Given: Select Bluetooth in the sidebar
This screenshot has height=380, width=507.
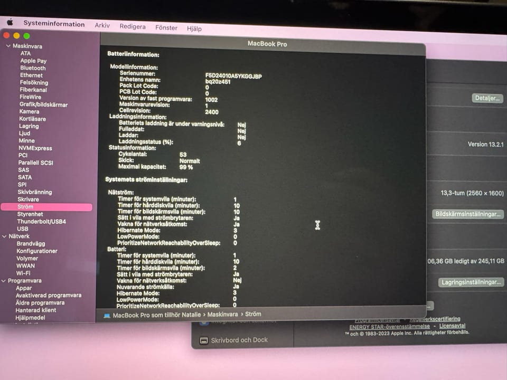Looking at the screenshot, I should tap(33, 68).
